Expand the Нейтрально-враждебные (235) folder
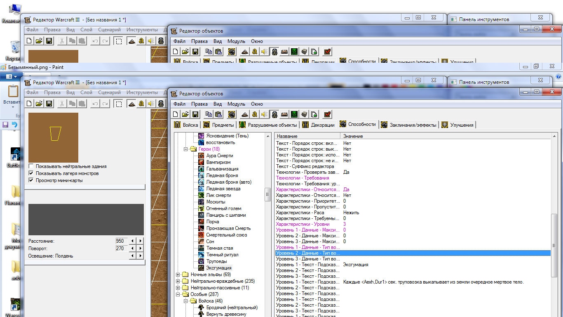This screenshot has height=317, width=563. coord(178,281)
